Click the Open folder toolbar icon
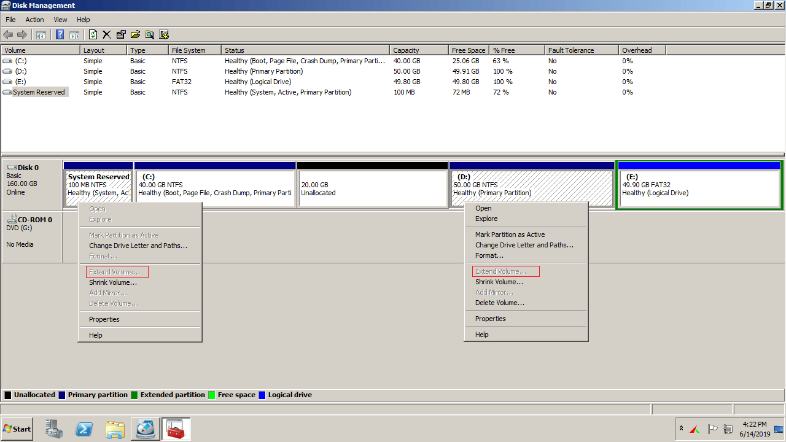 [x=135, y=35]
